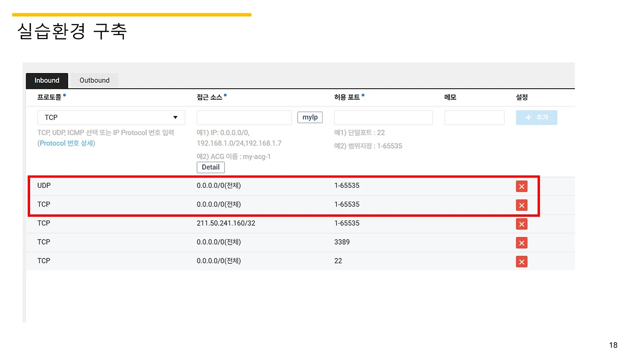Open the protocol dropdown showing TCP
This screenshot has width=631, height=355.
[x=111, y=117]
